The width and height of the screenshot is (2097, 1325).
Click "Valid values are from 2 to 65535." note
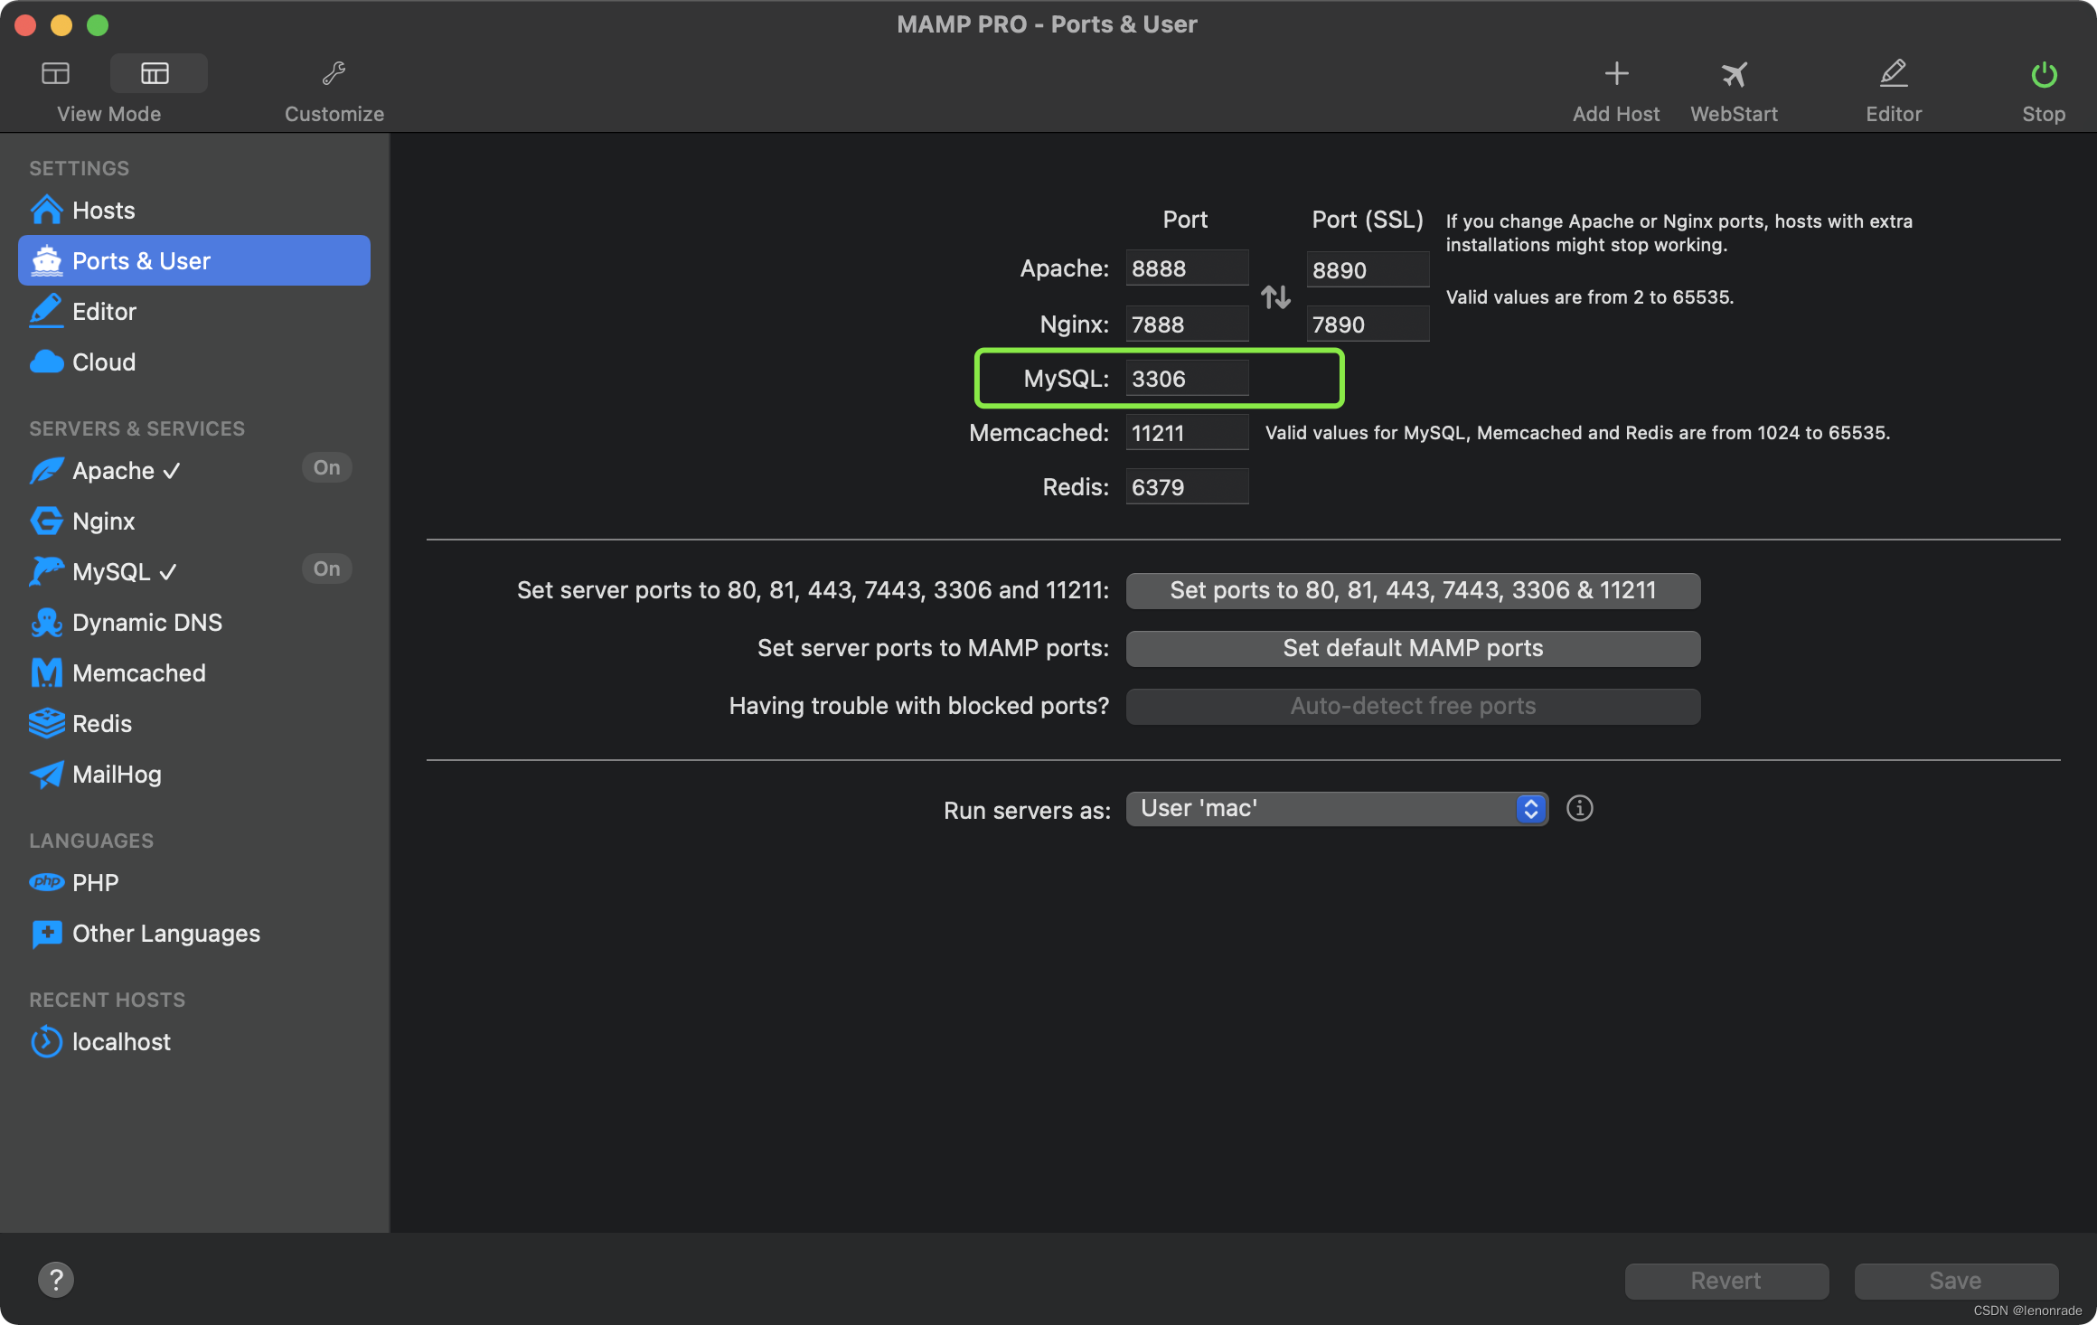[x=1589, y=297]
